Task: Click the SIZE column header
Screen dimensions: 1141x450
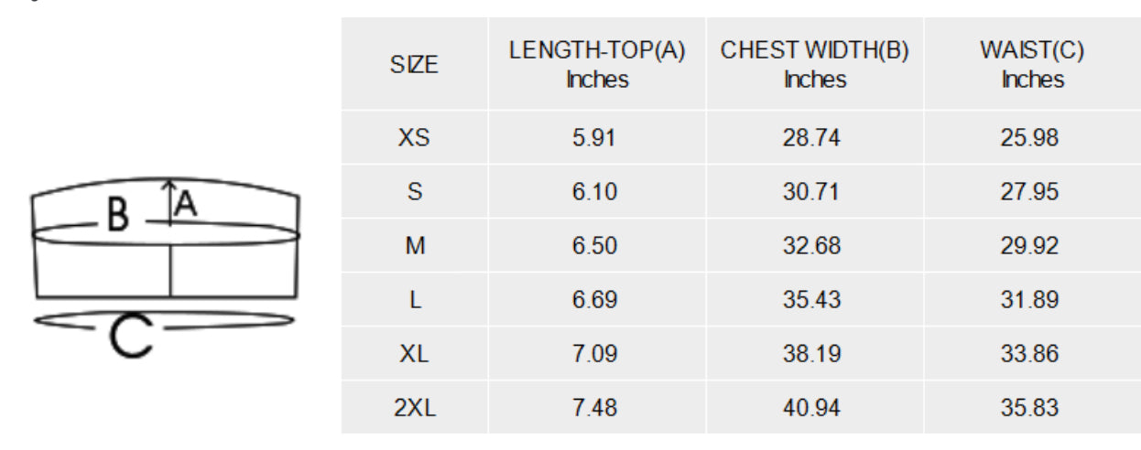Action: pyautogui.click(x=414, y=65)
